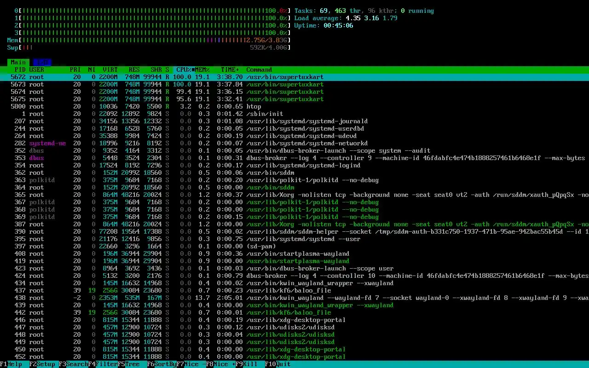Sort by the SHR column header

pos(156,69)
